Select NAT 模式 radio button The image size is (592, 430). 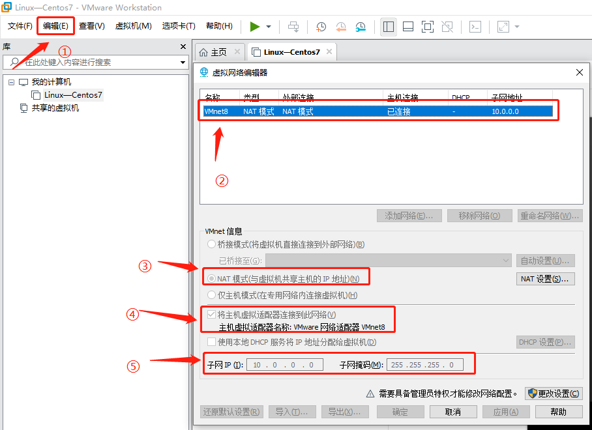point(211,279)
